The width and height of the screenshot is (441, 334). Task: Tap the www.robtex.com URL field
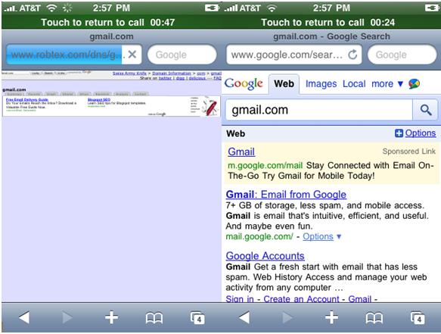point(73,55)
